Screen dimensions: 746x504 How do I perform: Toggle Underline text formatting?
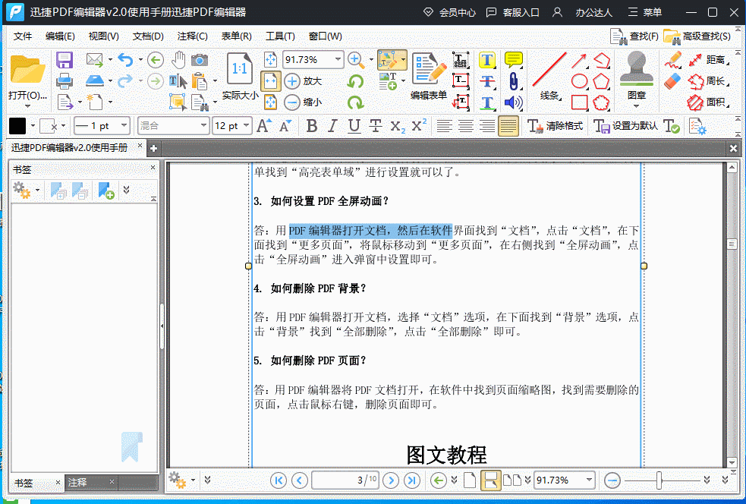point(354,126)
